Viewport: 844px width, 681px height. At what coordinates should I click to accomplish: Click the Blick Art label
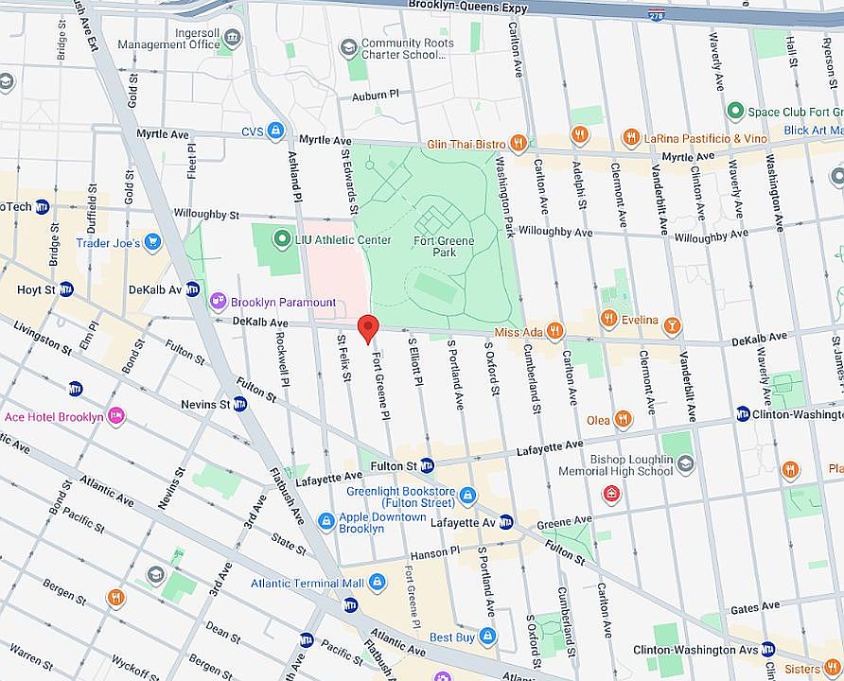[x=813, y=131]
